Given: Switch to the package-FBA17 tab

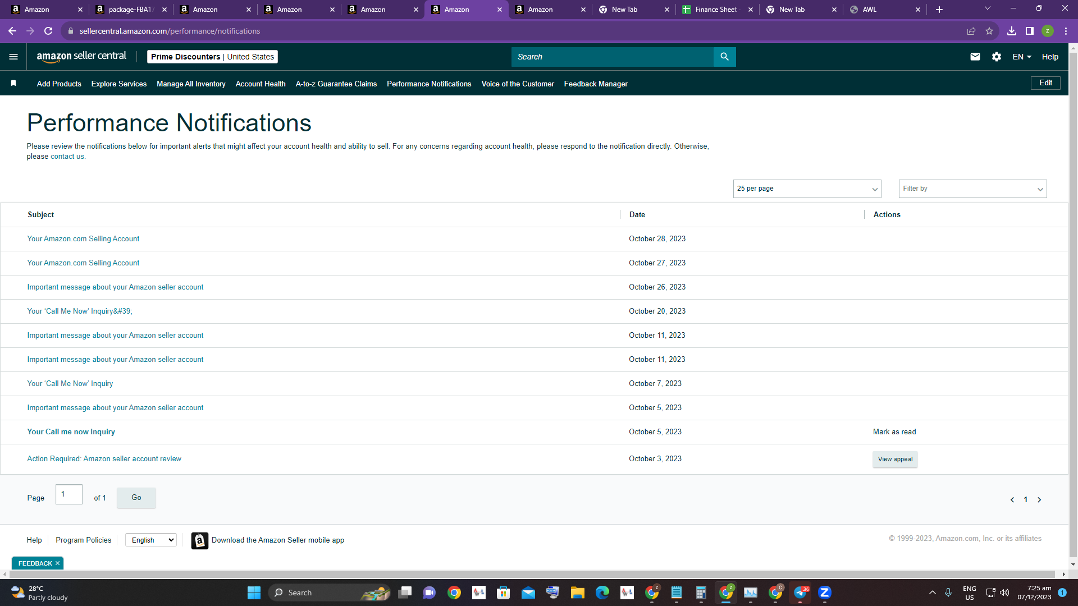Looking at the screenshot, I should [x=130, y=10].
